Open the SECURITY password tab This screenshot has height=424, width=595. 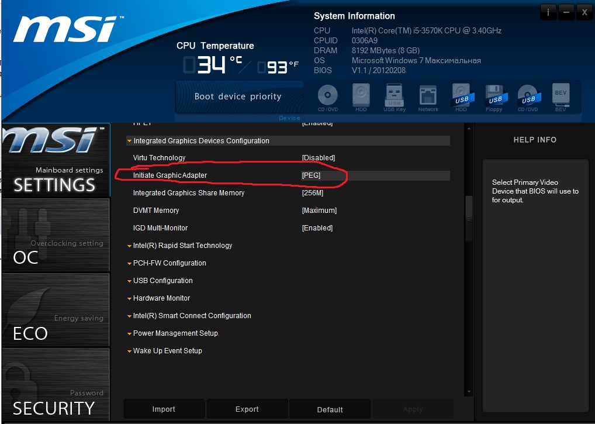click(56, 384)
